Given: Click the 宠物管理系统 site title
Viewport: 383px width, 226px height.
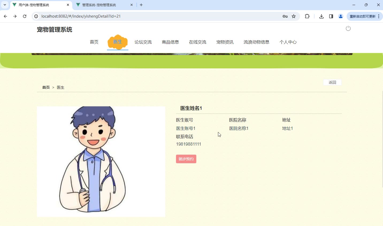Looking at the screenshot, I should (x=55, y=30).
